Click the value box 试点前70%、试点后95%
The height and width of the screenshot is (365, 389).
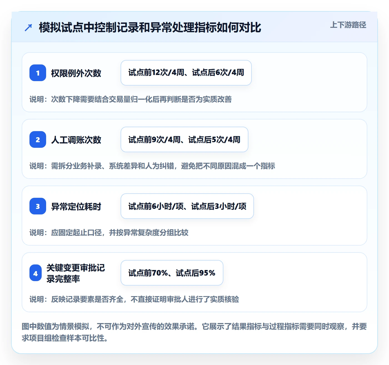coord(172,273)
